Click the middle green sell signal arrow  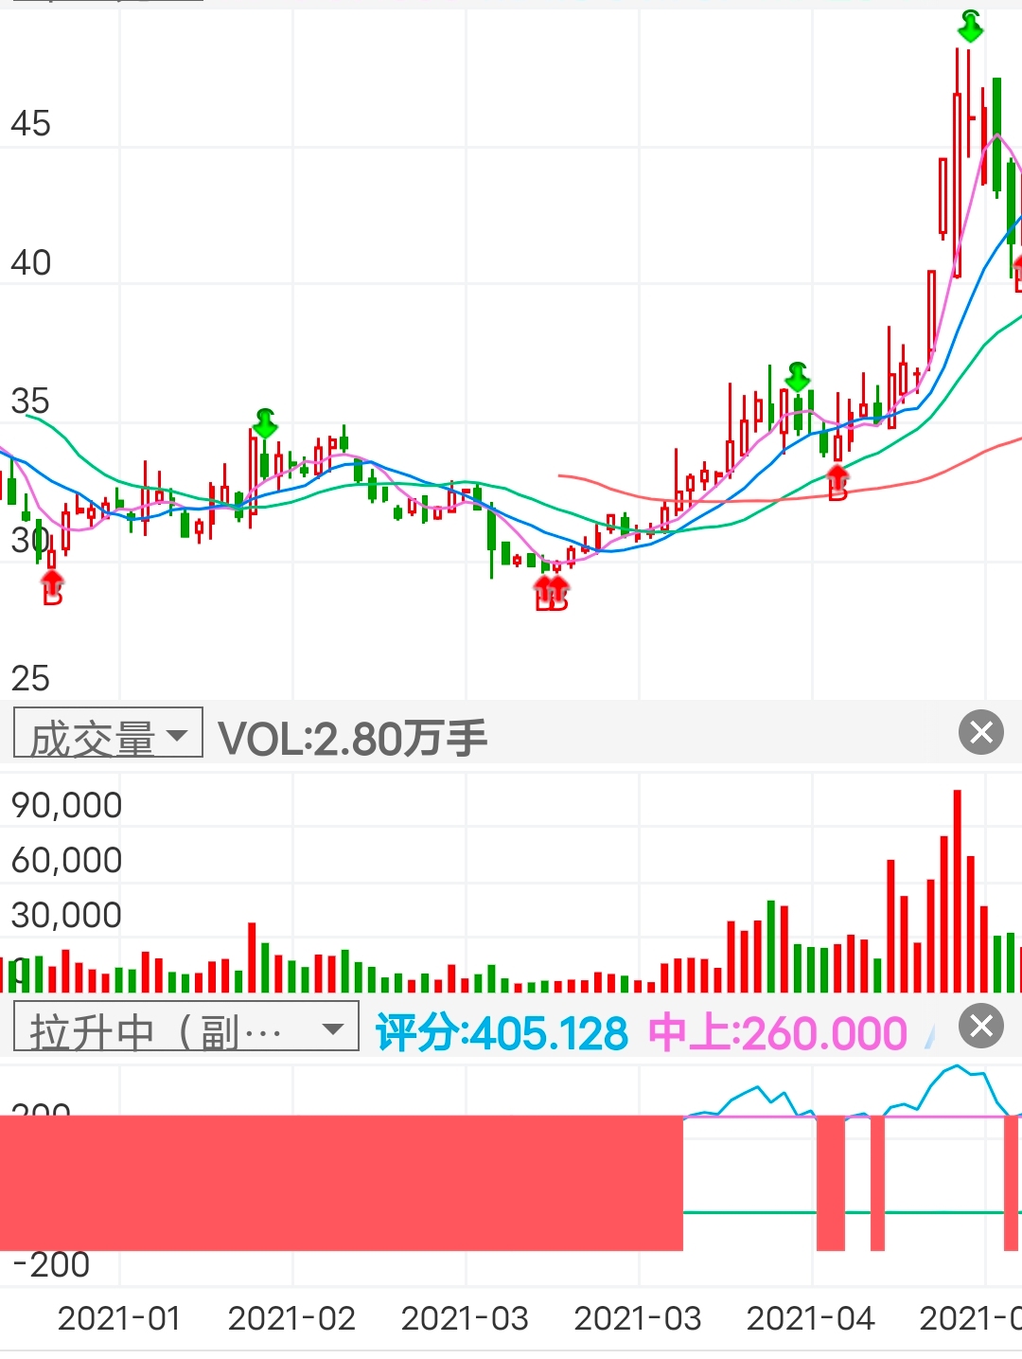(x=798, y=376)
